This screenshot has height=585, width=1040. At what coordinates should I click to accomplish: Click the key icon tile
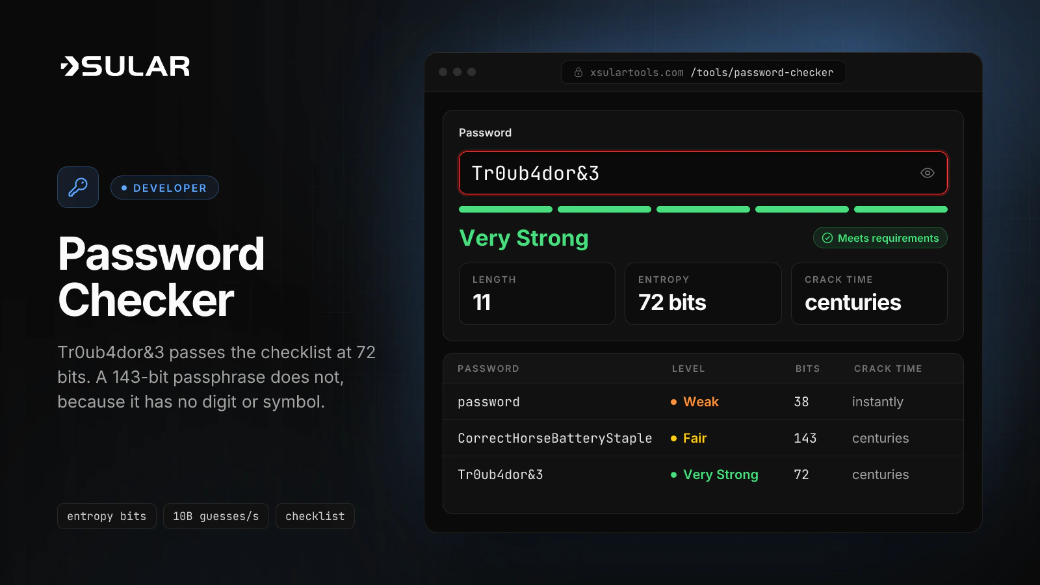point(78,187)
